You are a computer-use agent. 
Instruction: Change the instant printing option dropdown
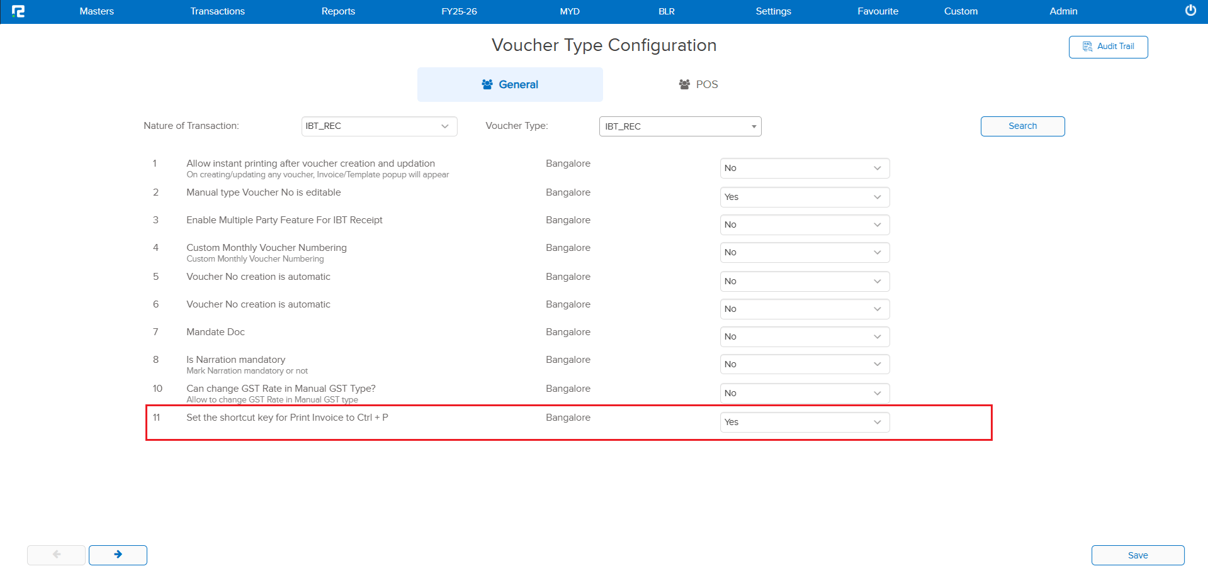click(x=804, y=168)
